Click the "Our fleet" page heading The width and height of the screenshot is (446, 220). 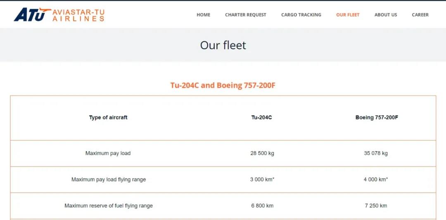point(223,45)
